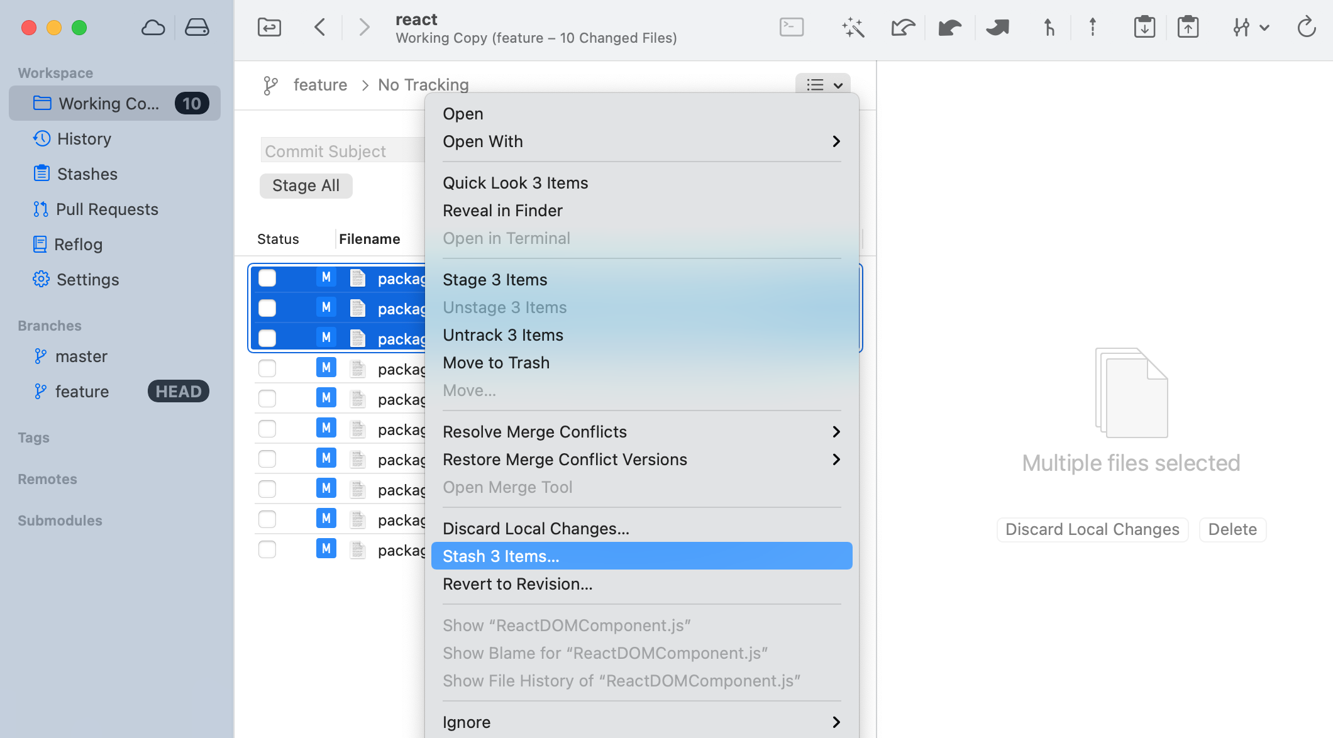Check the first selected file's stage checkbox

point(267,278)
